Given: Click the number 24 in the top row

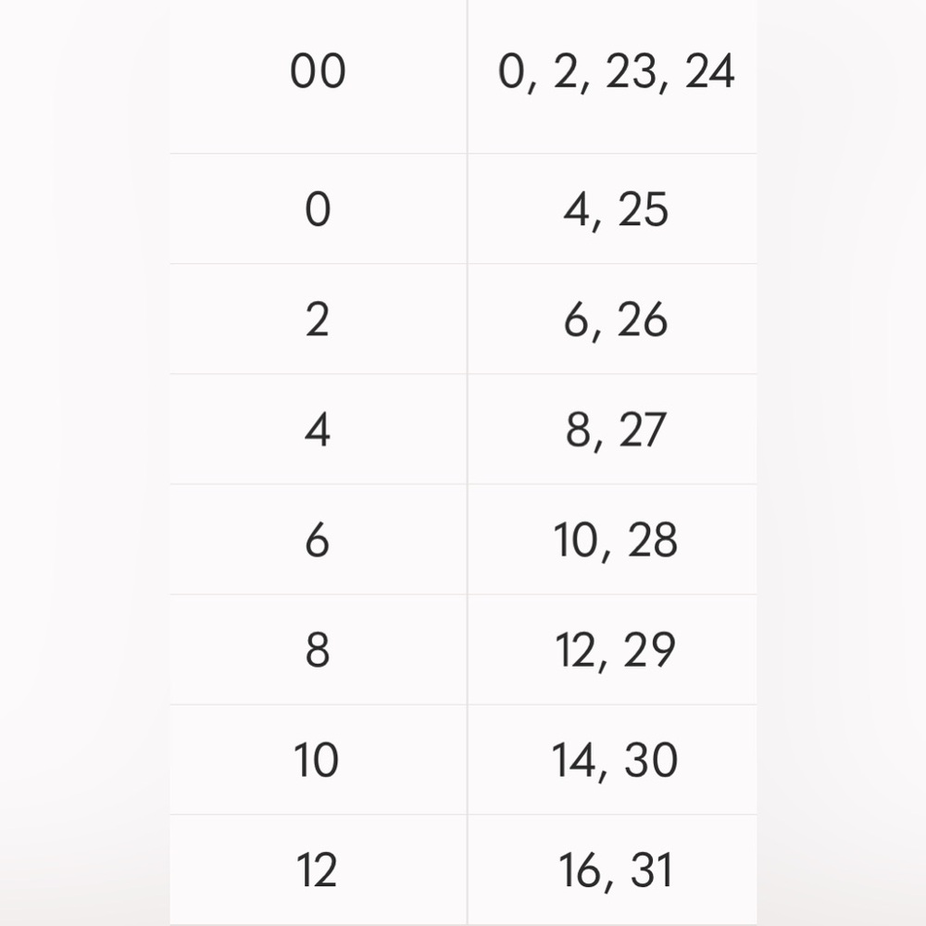Looking at the screenshot, I should pyautogui.click(x=710, y=72).
